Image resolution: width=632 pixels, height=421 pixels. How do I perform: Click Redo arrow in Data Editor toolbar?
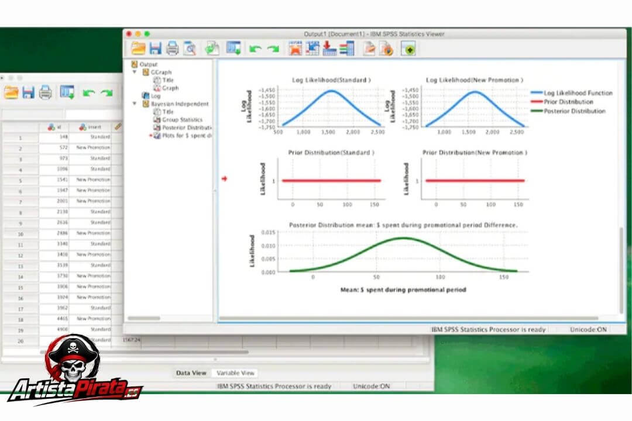[107, 92]
